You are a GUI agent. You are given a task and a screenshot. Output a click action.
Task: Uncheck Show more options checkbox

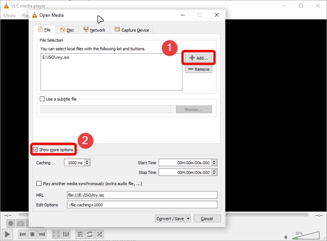(35, 150)
